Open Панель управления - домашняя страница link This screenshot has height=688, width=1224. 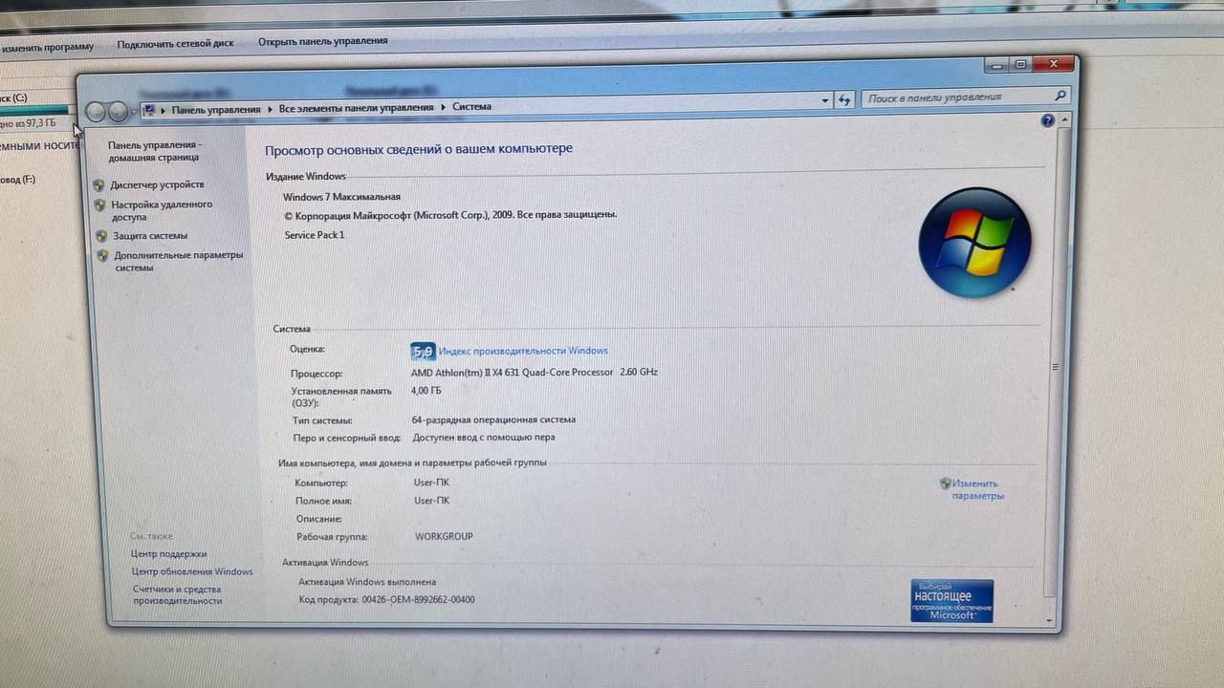(x=154, y=151)
